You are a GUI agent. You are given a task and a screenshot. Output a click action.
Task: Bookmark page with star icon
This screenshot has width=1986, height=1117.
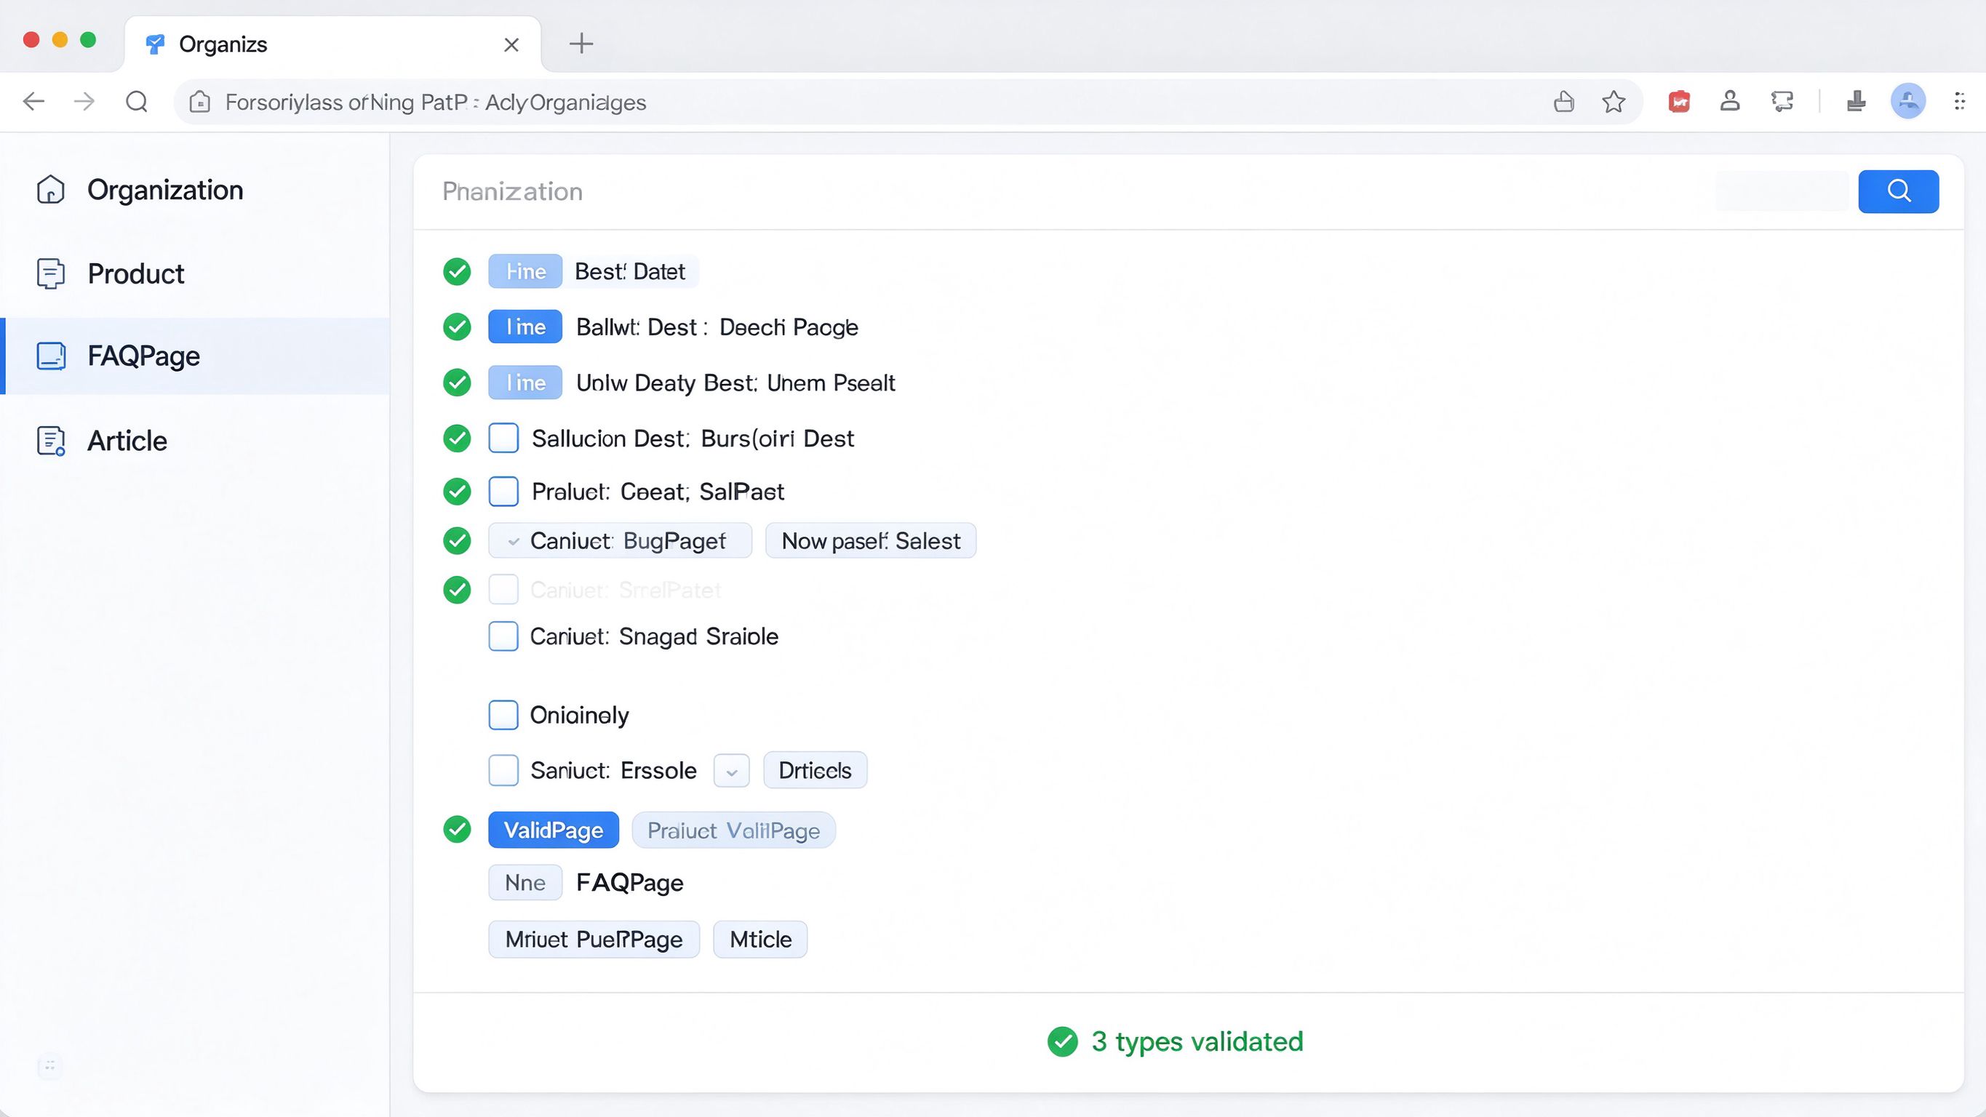(1614, 102)
